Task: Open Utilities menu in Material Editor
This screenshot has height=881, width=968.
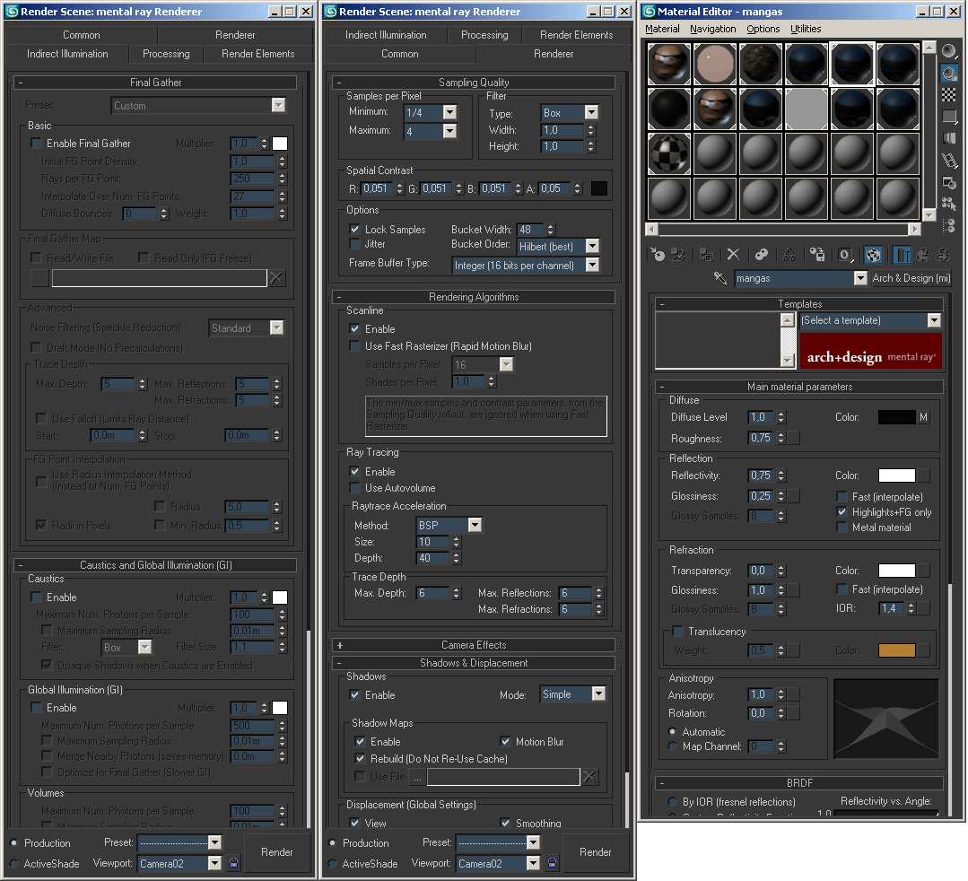Action: 806,29
